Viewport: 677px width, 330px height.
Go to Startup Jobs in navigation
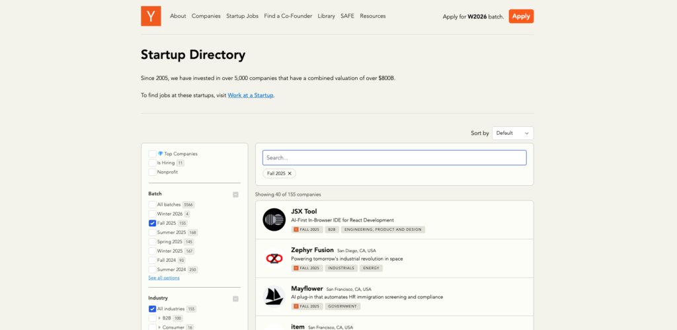pos(242,16)
